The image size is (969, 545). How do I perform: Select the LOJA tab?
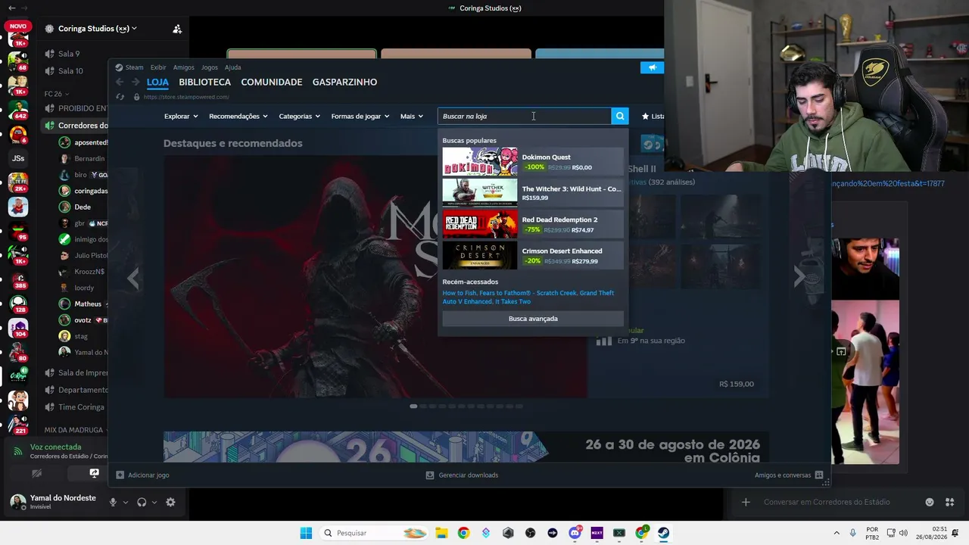157,82
